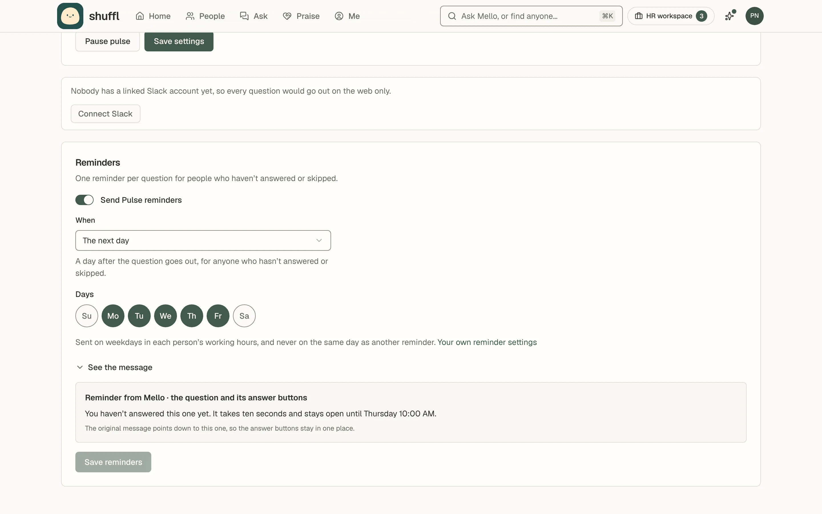Click the Me profile circle icon
This screenshot has height=514, width=822.
339,16
